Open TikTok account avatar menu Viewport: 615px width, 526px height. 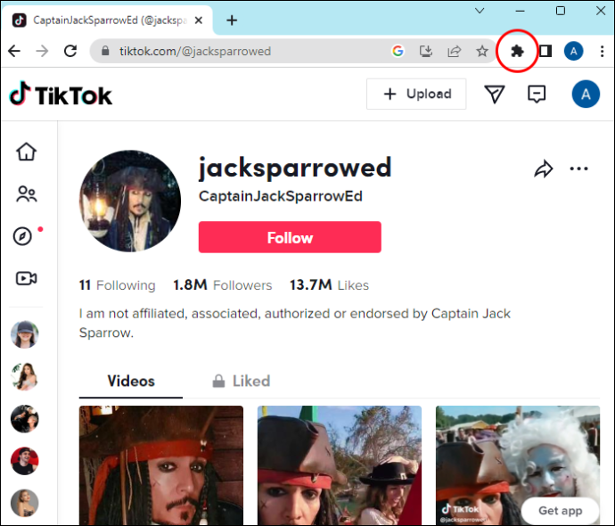coord(586,95)
